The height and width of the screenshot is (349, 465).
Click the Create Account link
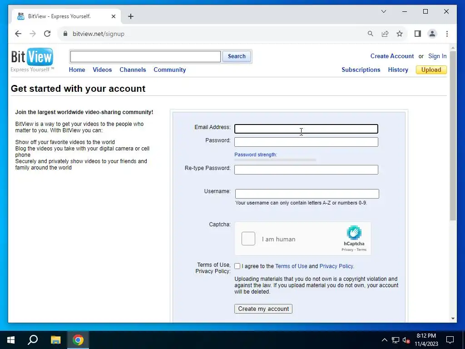coord(392,56)
